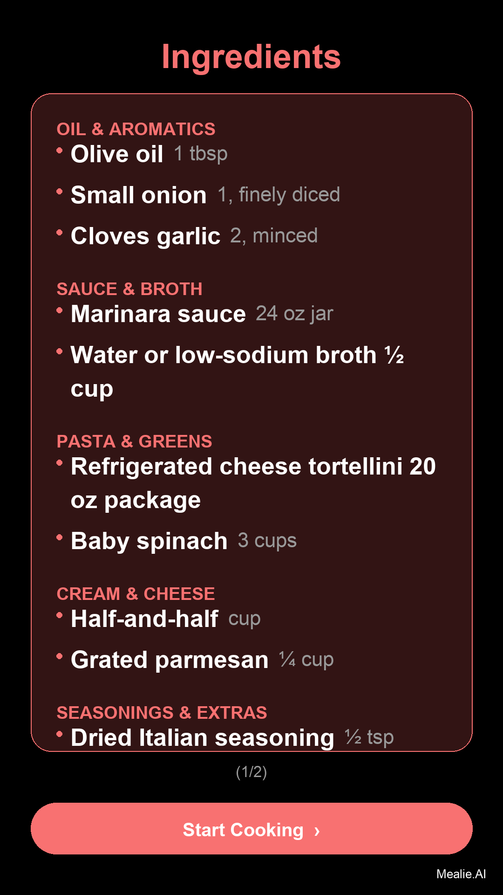Click the CREAM & CHEESE section header

pos(136,594)
